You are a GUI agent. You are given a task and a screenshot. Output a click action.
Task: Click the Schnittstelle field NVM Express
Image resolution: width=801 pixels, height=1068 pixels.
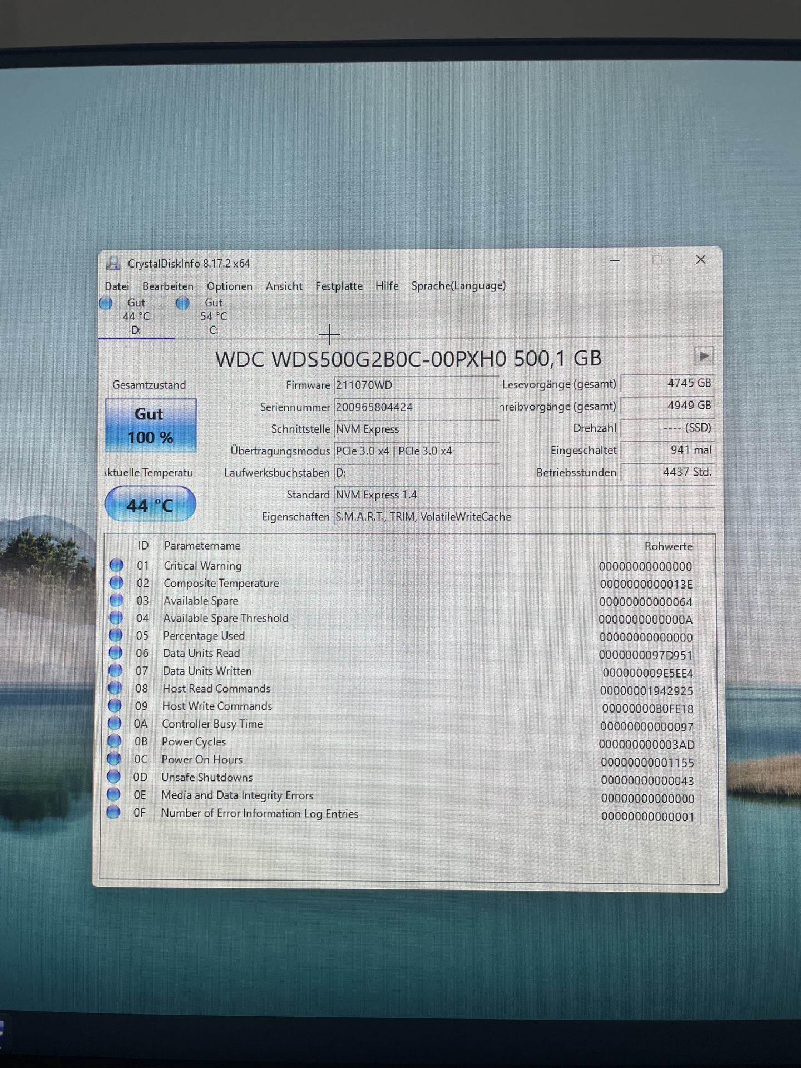416,429
